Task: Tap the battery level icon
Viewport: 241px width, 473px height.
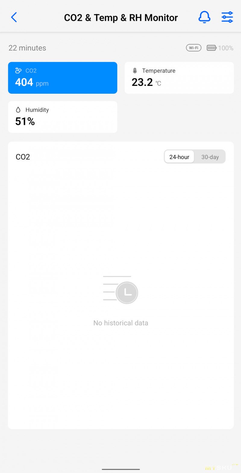Action: pyautogui.click(x=211, y=48)
